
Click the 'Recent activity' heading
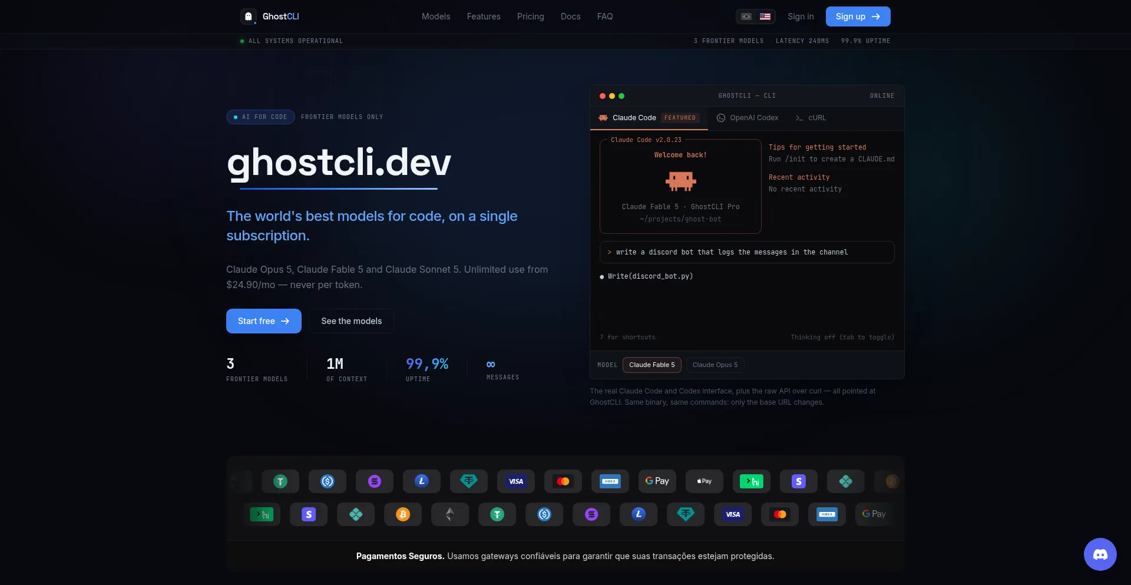click(x=799, y=177)
